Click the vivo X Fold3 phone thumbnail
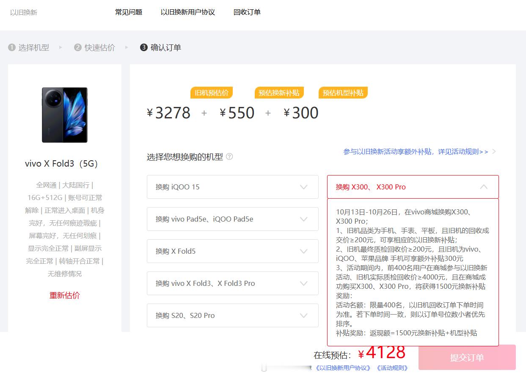This screenshot has width=526, height=378. click(x=64, y=115)
